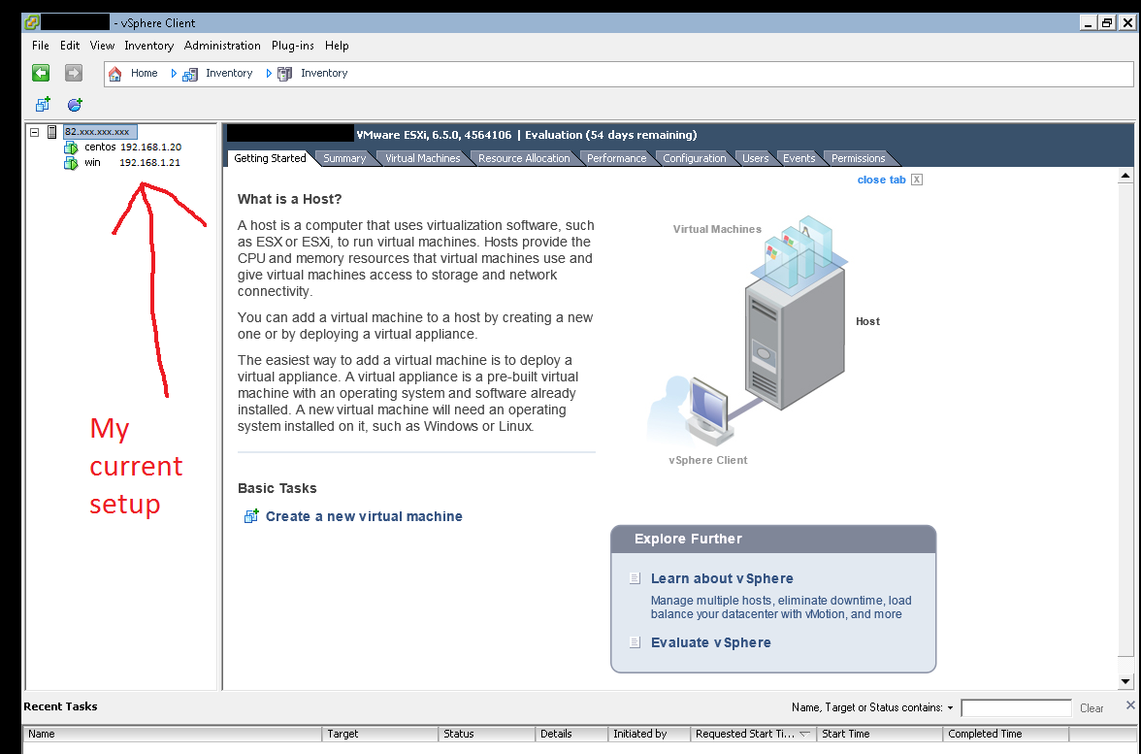The image size is (1141, 754).
Task: Click Create a new virtual machine link
Action: pos(364,516)
